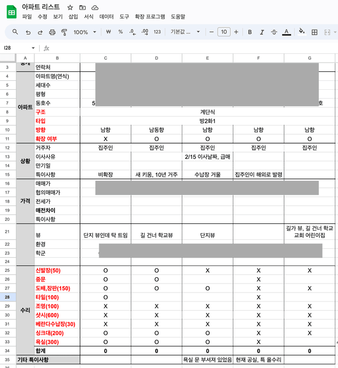The height and width of the screenshot is (368, 338).
Task: Select row 28 header
Action: pyautogui.click(x=7, y=297)
